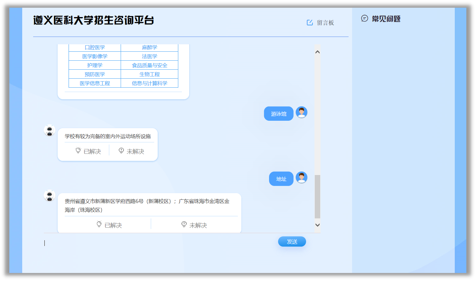Image resolution: width=476 pixels, height=281 pixels.
Task: Open the 护理学 major link
Action: pos(95,65)
